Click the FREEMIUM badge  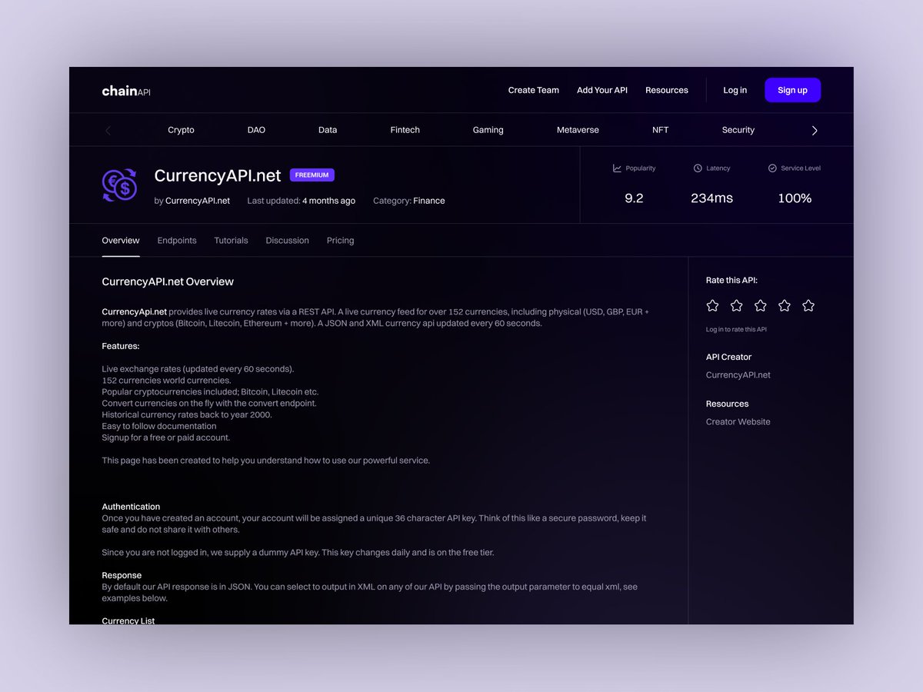[x=312, y=175]
